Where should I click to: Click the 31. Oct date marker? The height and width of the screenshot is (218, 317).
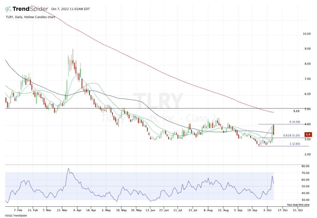[298, 210]
